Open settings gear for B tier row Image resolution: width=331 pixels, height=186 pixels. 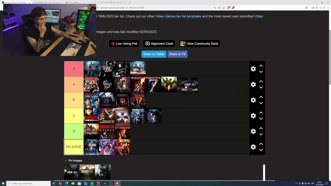click(253, 100)
